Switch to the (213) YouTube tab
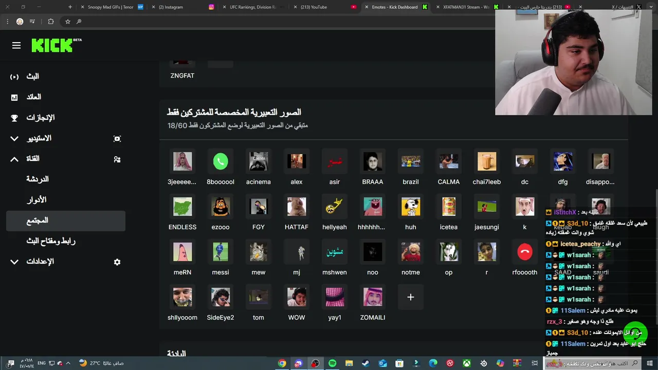The height and width of the screenshot is (370, 658). point(324,7)
